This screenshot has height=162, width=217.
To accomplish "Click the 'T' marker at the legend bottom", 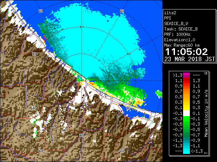I will tap(206, 153).
